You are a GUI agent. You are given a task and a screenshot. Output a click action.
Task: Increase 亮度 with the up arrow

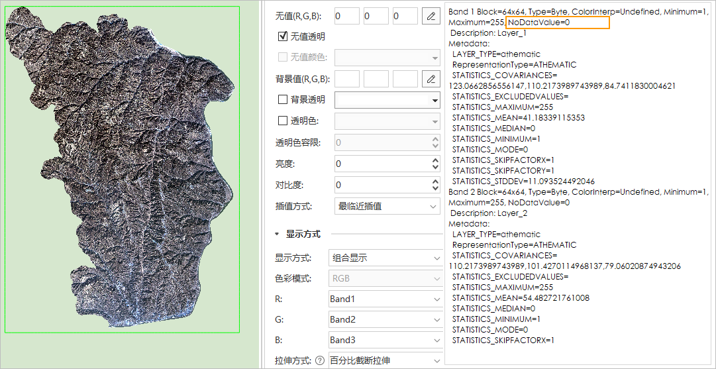pyautogui.click(x=435, y=160)
